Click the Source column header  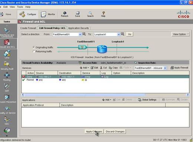click(x=46, y=73)
